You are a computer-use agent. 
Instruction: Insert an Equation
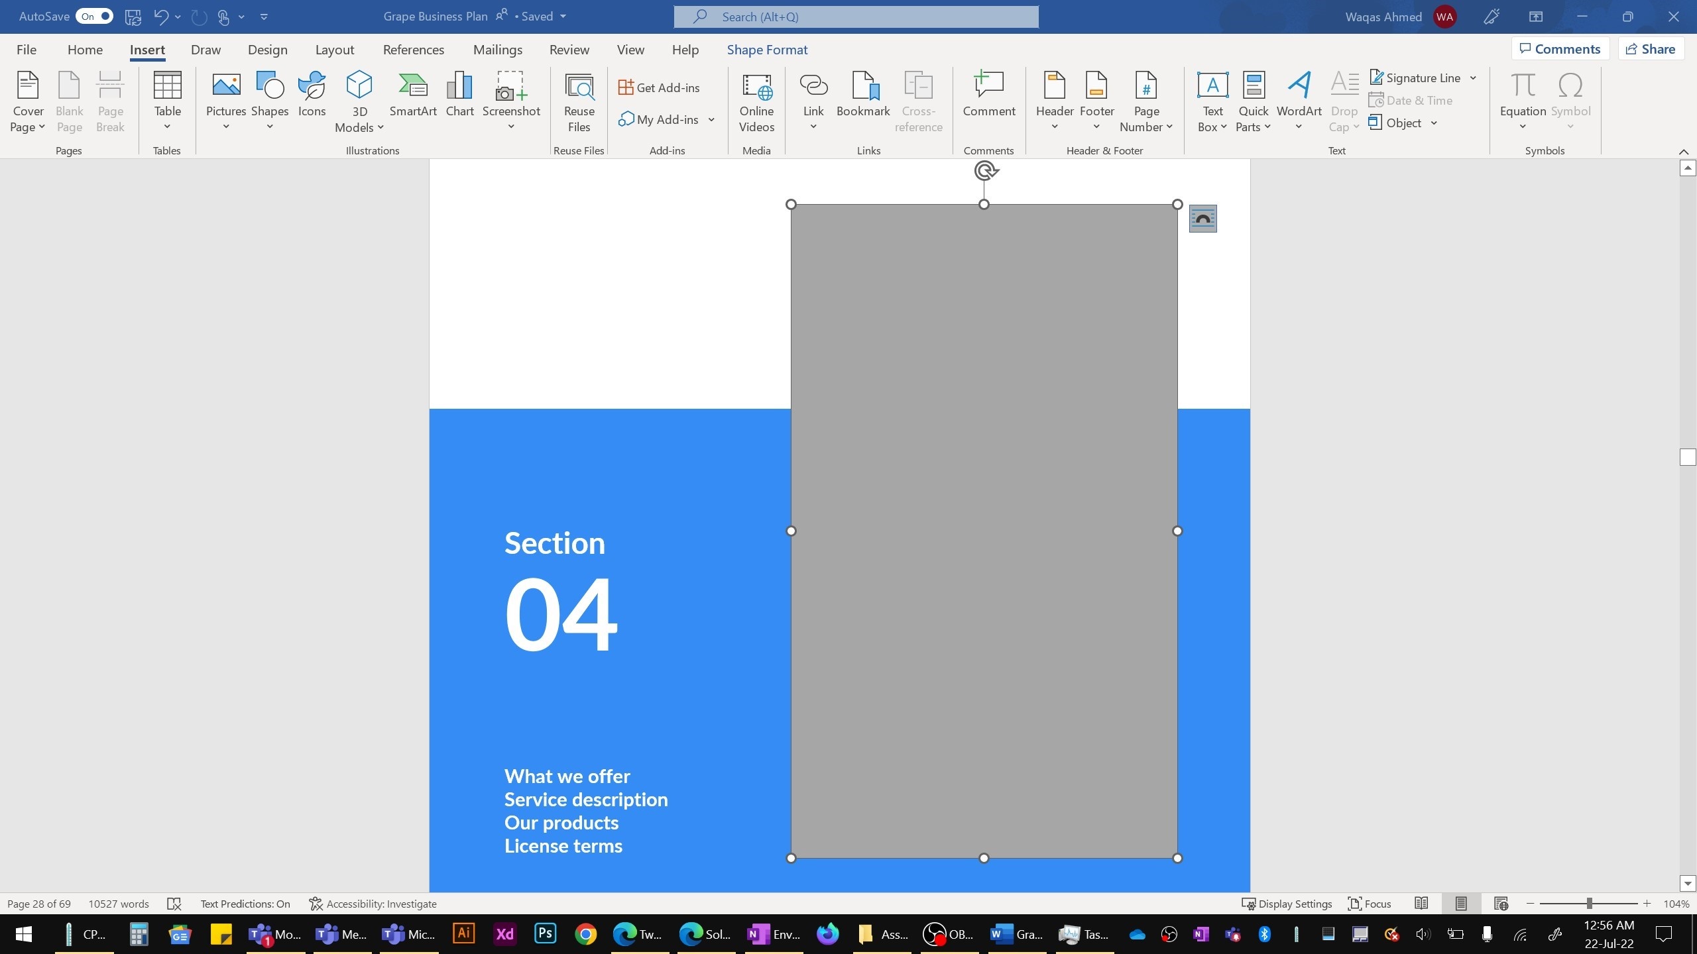(x=1523, y=102)
